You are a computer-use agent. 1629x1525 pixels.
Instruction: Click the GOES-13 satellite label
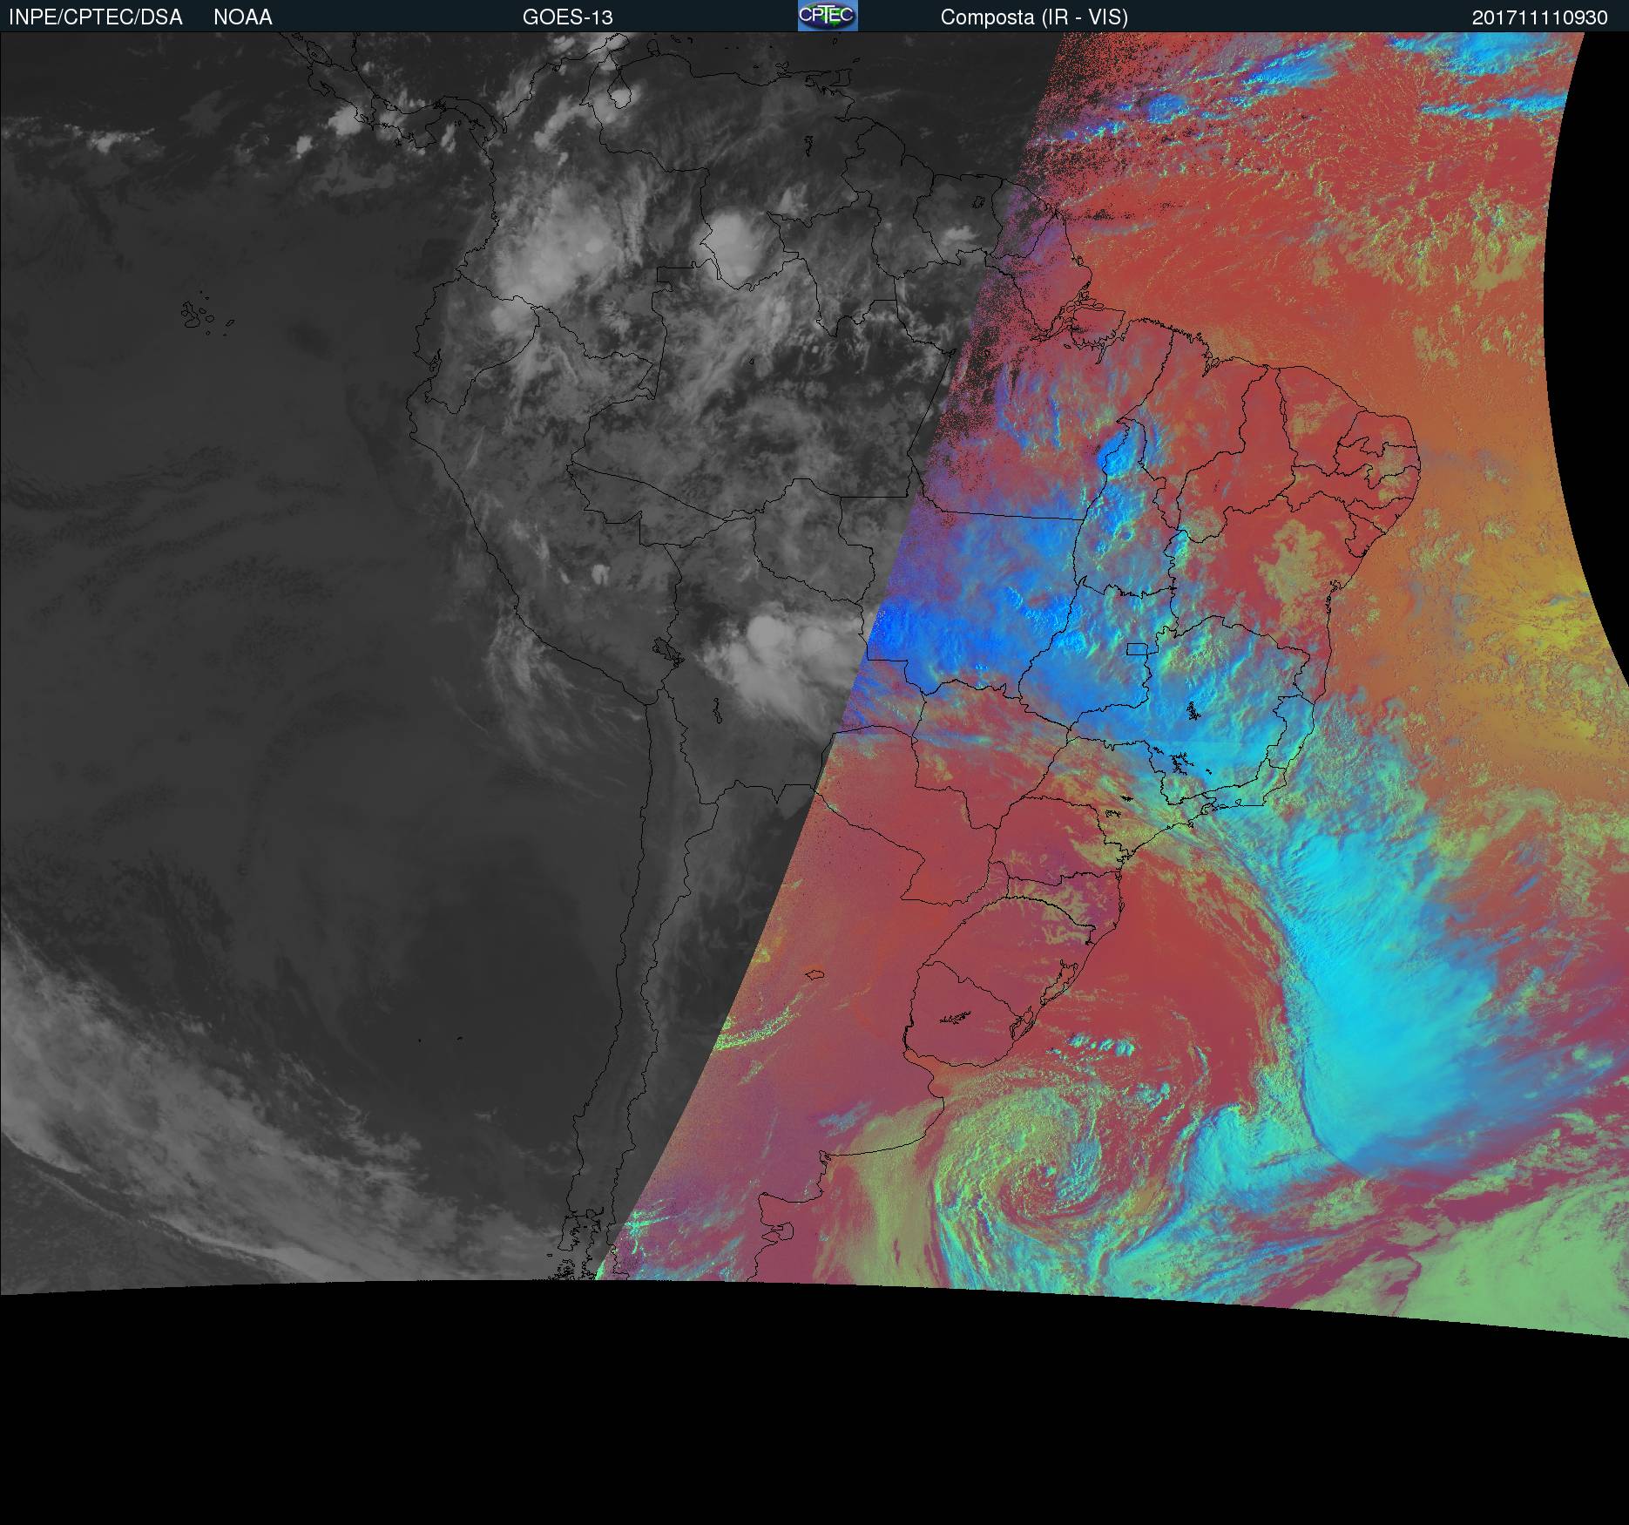(568, 17)
